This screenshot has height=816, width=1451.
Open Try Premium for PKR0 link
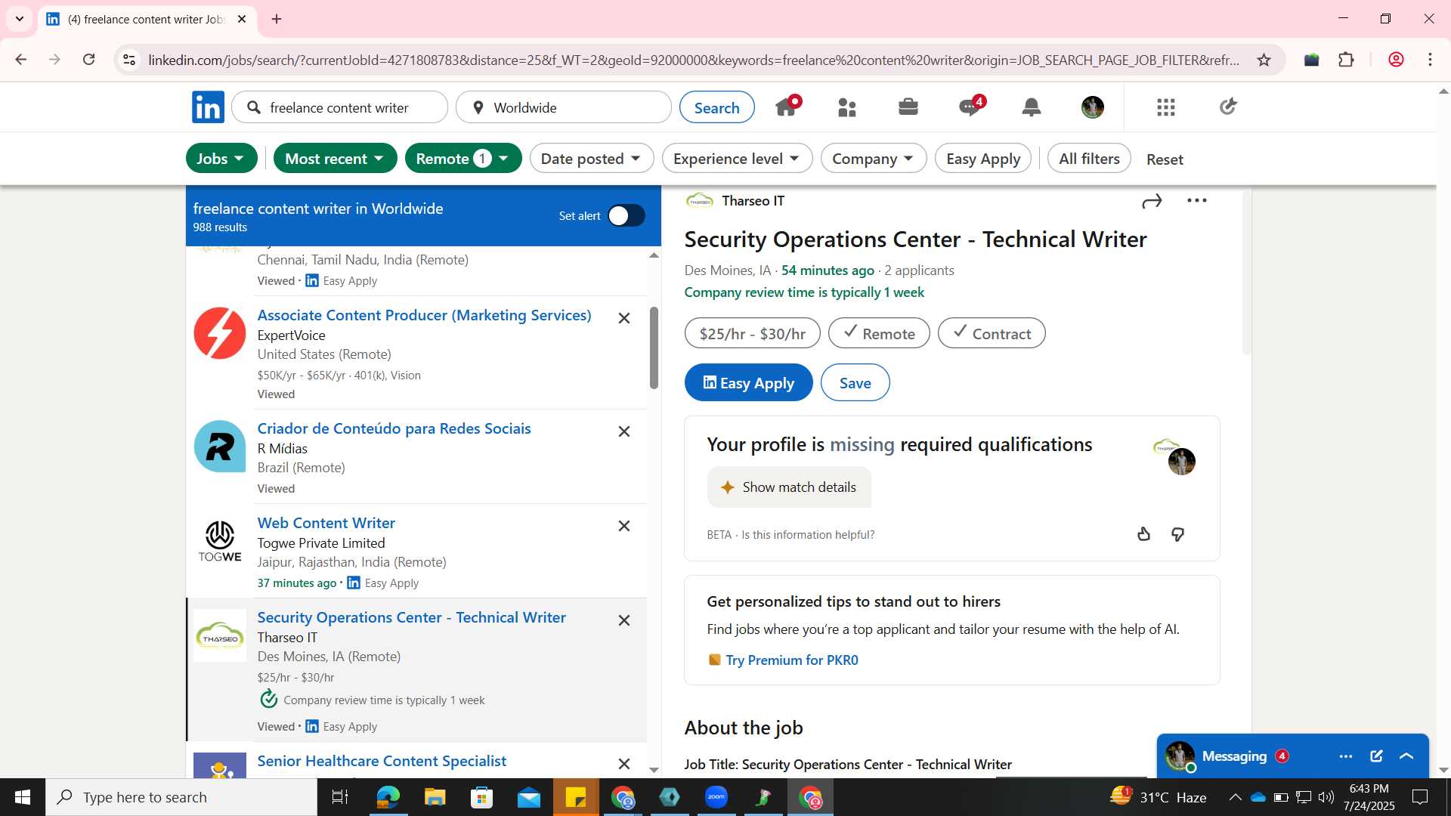click(x=791, y=660)
